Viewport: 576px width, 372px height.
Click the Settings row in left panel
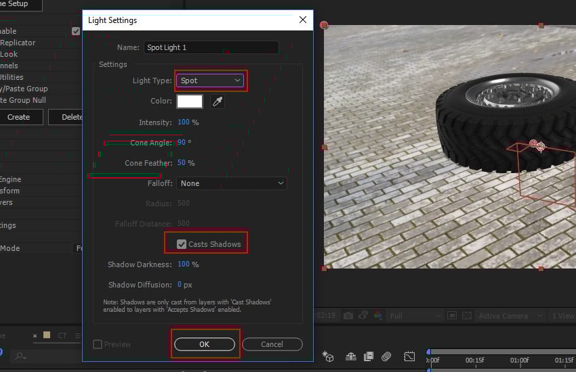click(x=8, y=225)
